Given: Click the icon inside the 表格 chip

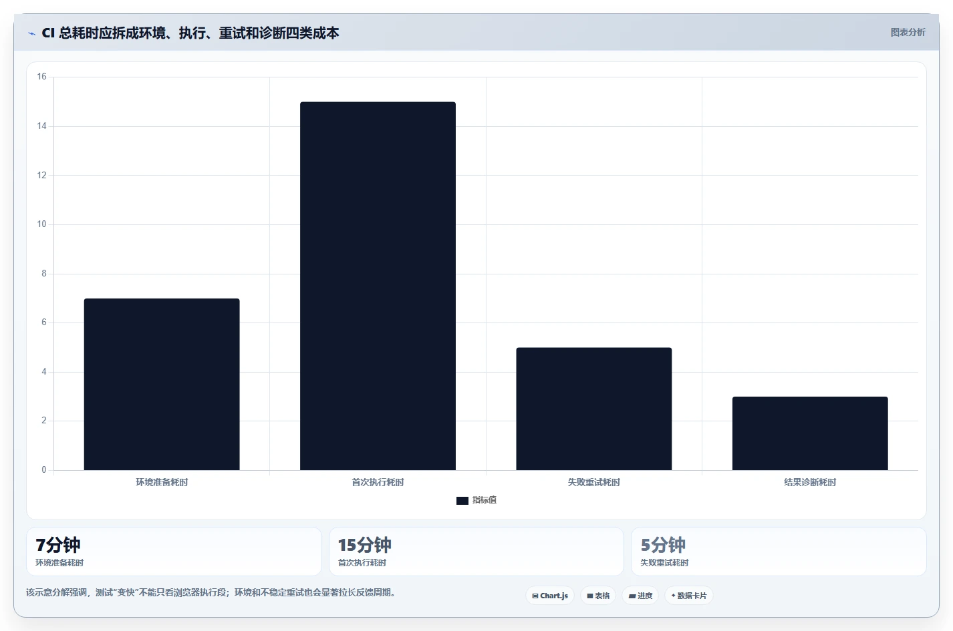Looking at the screenshot, I should click(x=590, y=596).
